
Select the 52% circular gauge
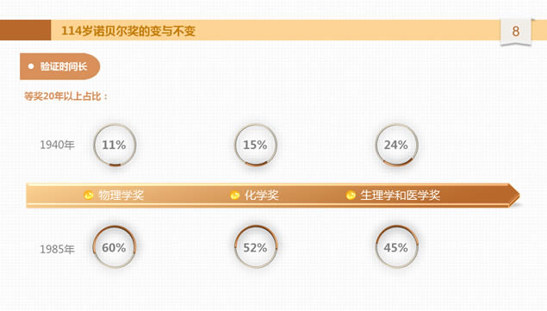point(256,246)
